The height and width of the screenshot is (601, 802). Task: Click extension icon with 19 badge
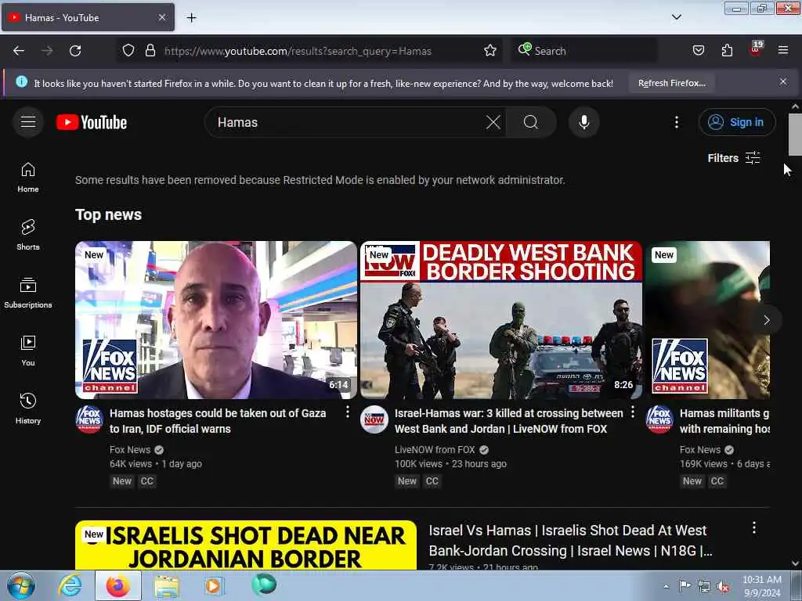tap(756, 49)
